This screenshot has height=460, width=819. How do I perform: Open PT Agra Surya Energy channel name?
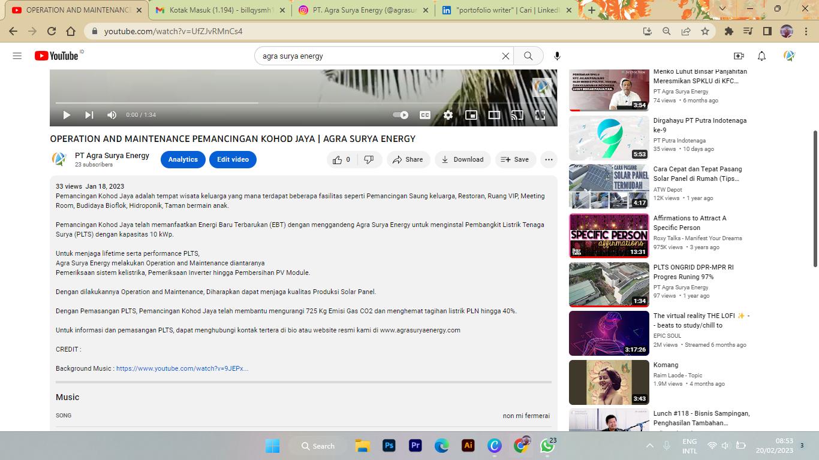click(112, 156)
